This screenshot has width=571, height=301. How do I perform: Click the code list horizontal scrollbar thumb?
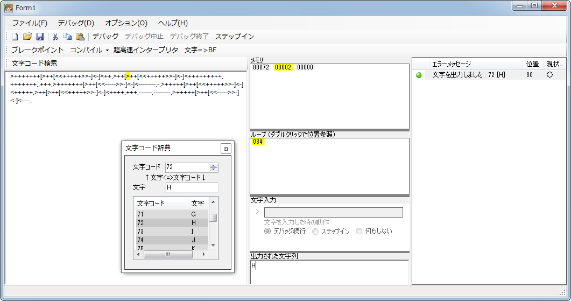(x=168, y=254)
